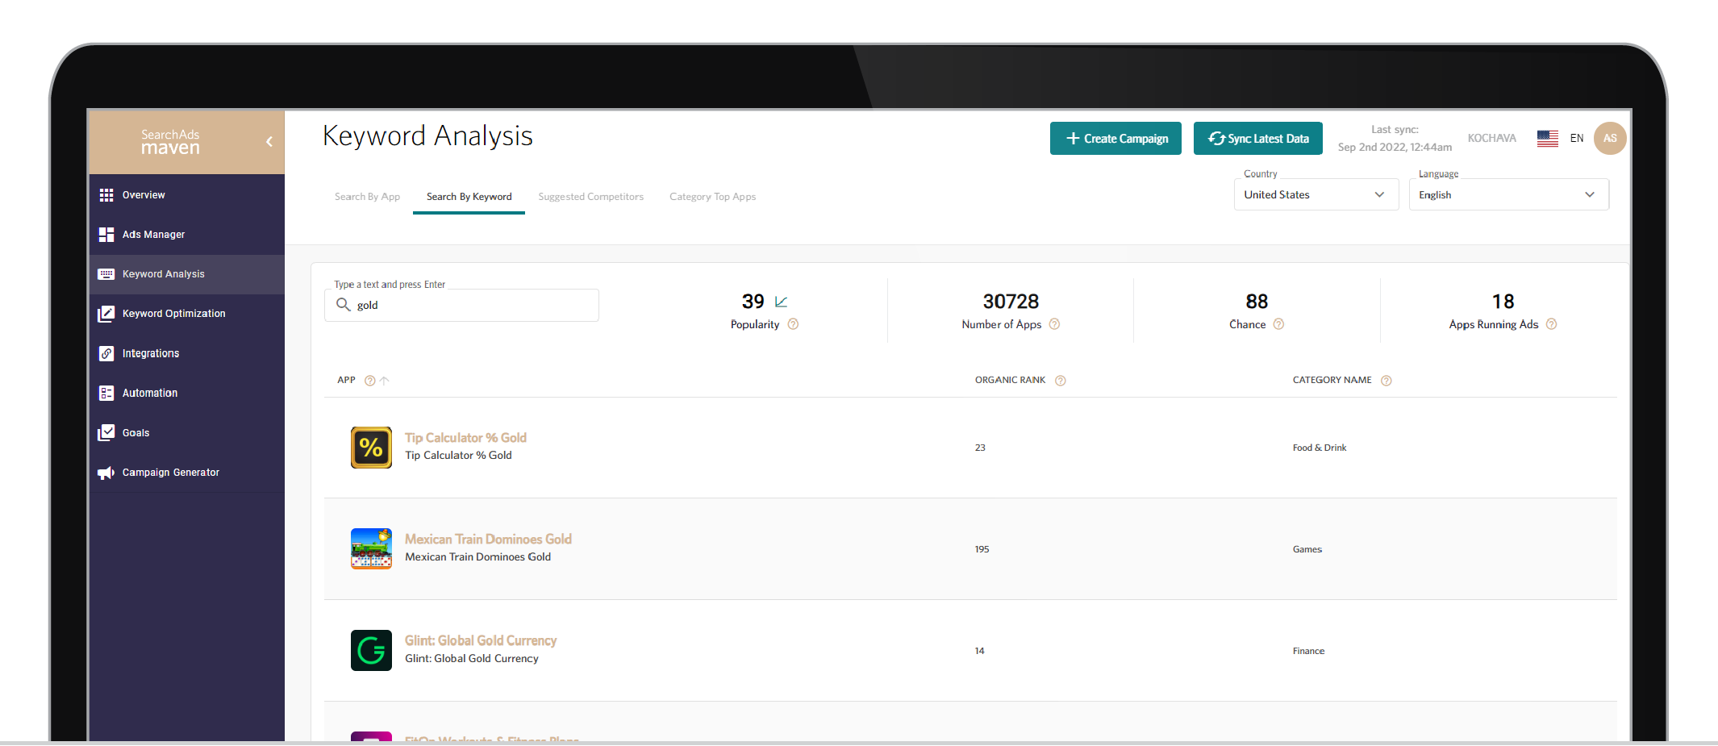Click the ORGANIC RANK column header
This screenshot has width=1718, height=746.
point(1010,381)
